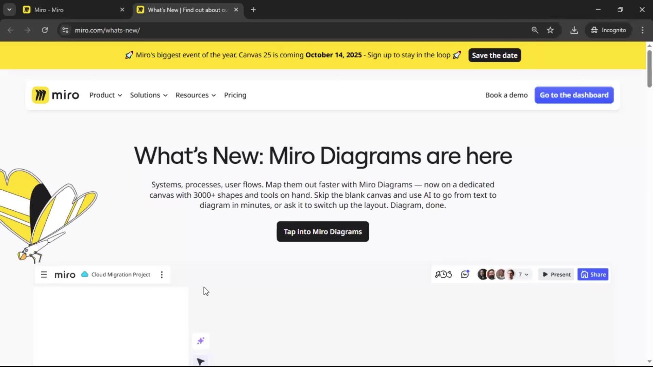653x367 pixels.
Task: Select the AI sparkle tool icon
Action: click(201, 341)
